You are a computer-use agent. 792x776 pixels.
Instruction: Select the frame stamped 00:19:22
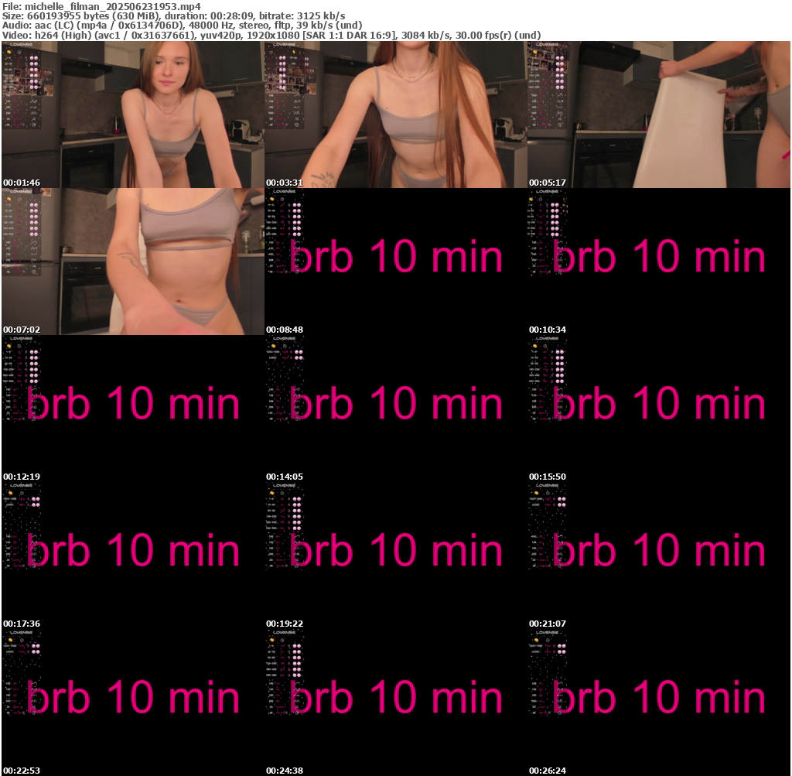396,556
